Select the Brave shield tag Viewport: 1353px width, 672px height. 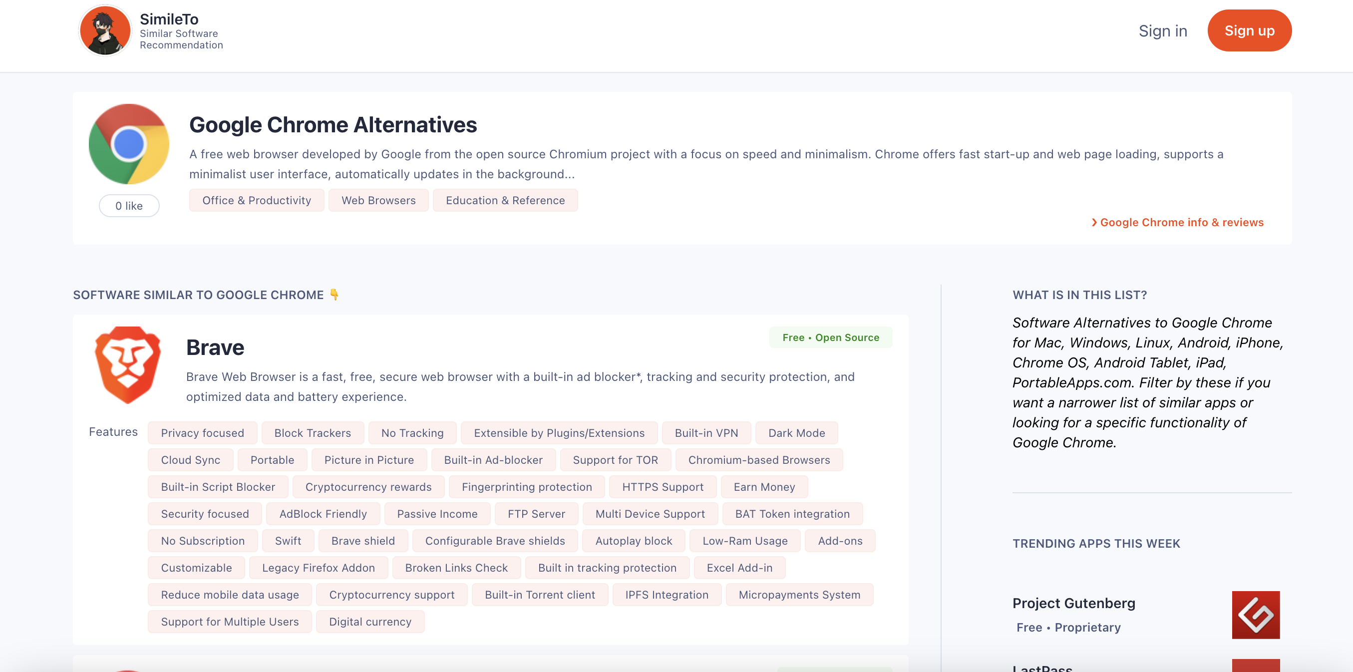pos(363,541)
